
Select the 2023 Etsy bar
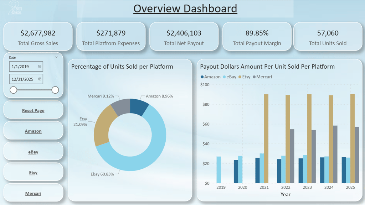pyautogui.click(x=309, y=139)
